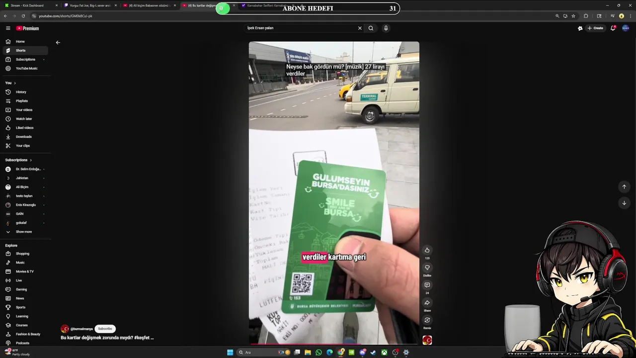
Task: Run search with the magnifier button
Action: [371, 28]
